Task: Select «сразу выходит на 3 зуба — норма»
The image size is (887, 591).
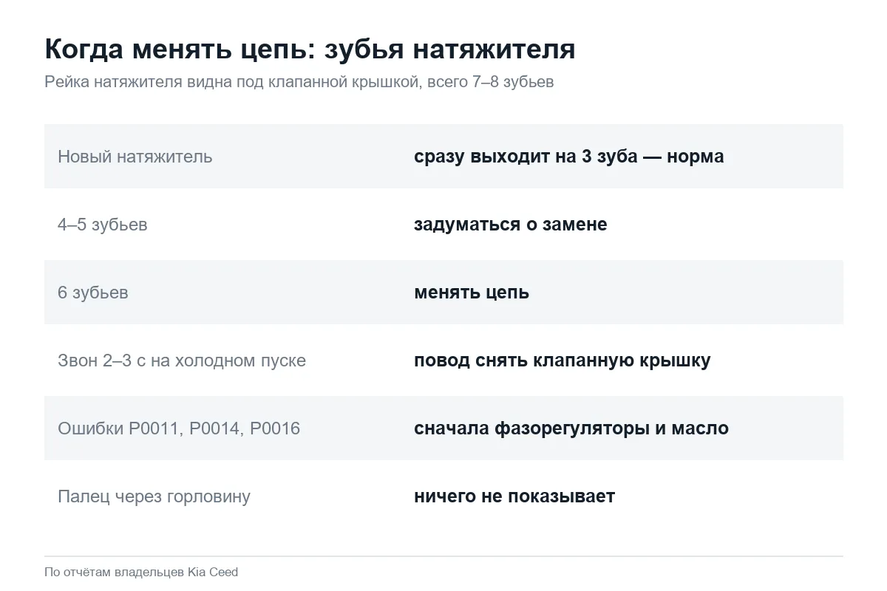Action: (568, 157)
